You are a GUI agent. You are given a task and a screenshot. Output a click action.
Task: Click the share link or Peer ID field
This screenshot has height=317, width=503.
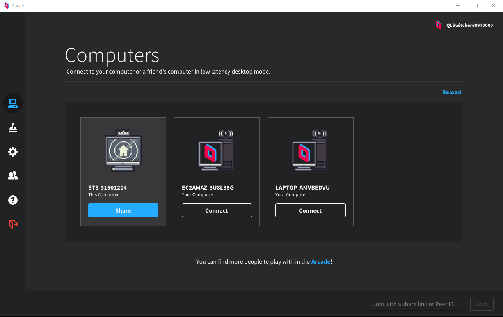416,304
